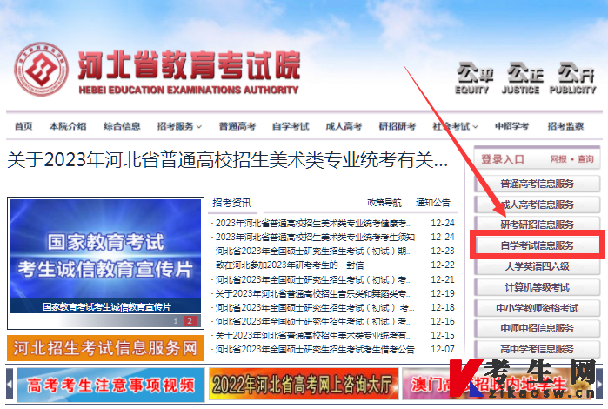Open news item 美术类专业统考健康考... dated 12-24

coord(314,223)
